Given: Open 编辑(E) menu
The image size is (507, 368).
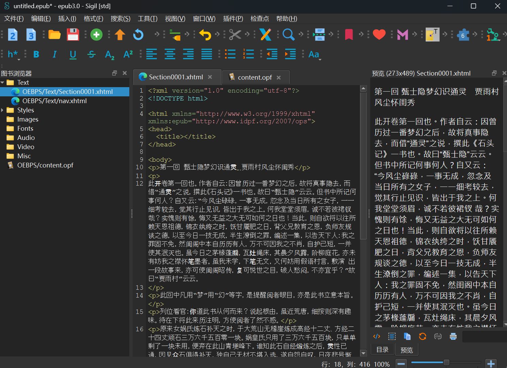Looking at the screenshot, I should coord(41,19).
